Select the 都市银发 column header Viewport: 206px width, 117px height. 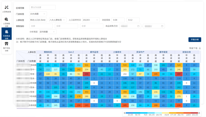coord(163,52)
